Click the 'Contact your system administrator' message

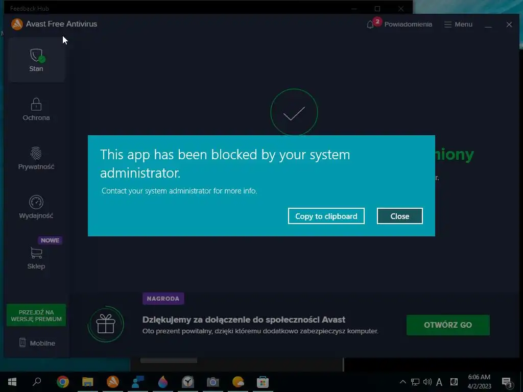click(179, 191)
